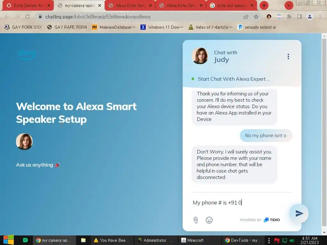Switch to the 'my-camera-ap…' Chrome taskbar button
The image size is (327, 245).
(54, 240)
